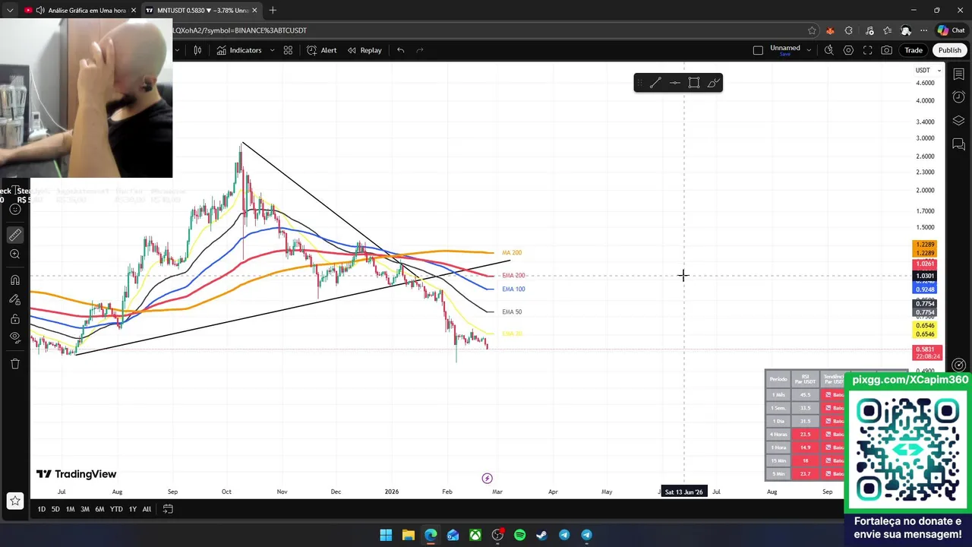Expand the Unnamed layout dropdown arrow
Image resolution: width=972 pixels, height=547 pixels.
809,50
